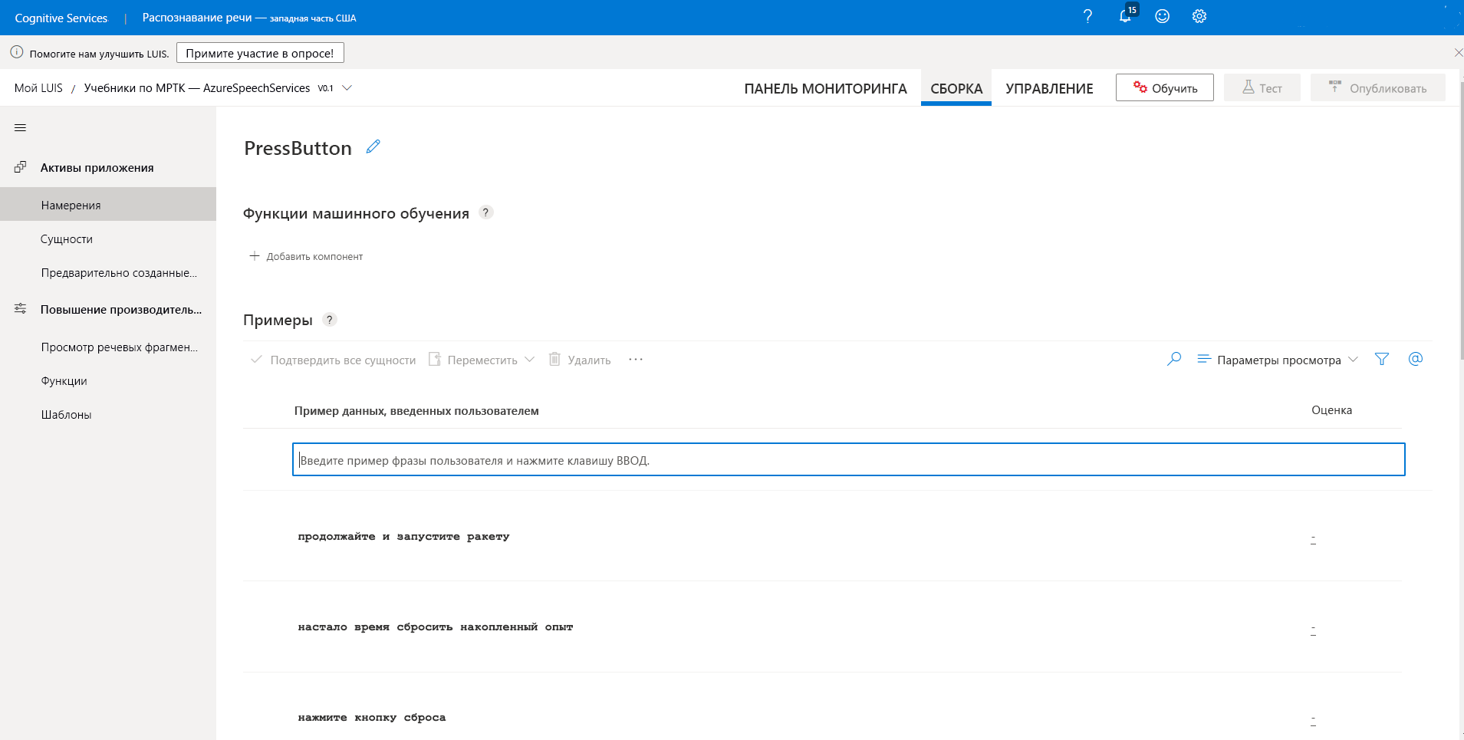Click the help question mark icon
The image size is (1464, 740).
click(1087, 16)
